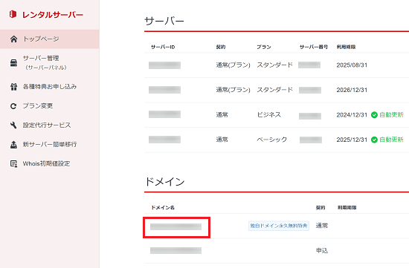Open server ID on the ビジネス plan row

(164, 114)
